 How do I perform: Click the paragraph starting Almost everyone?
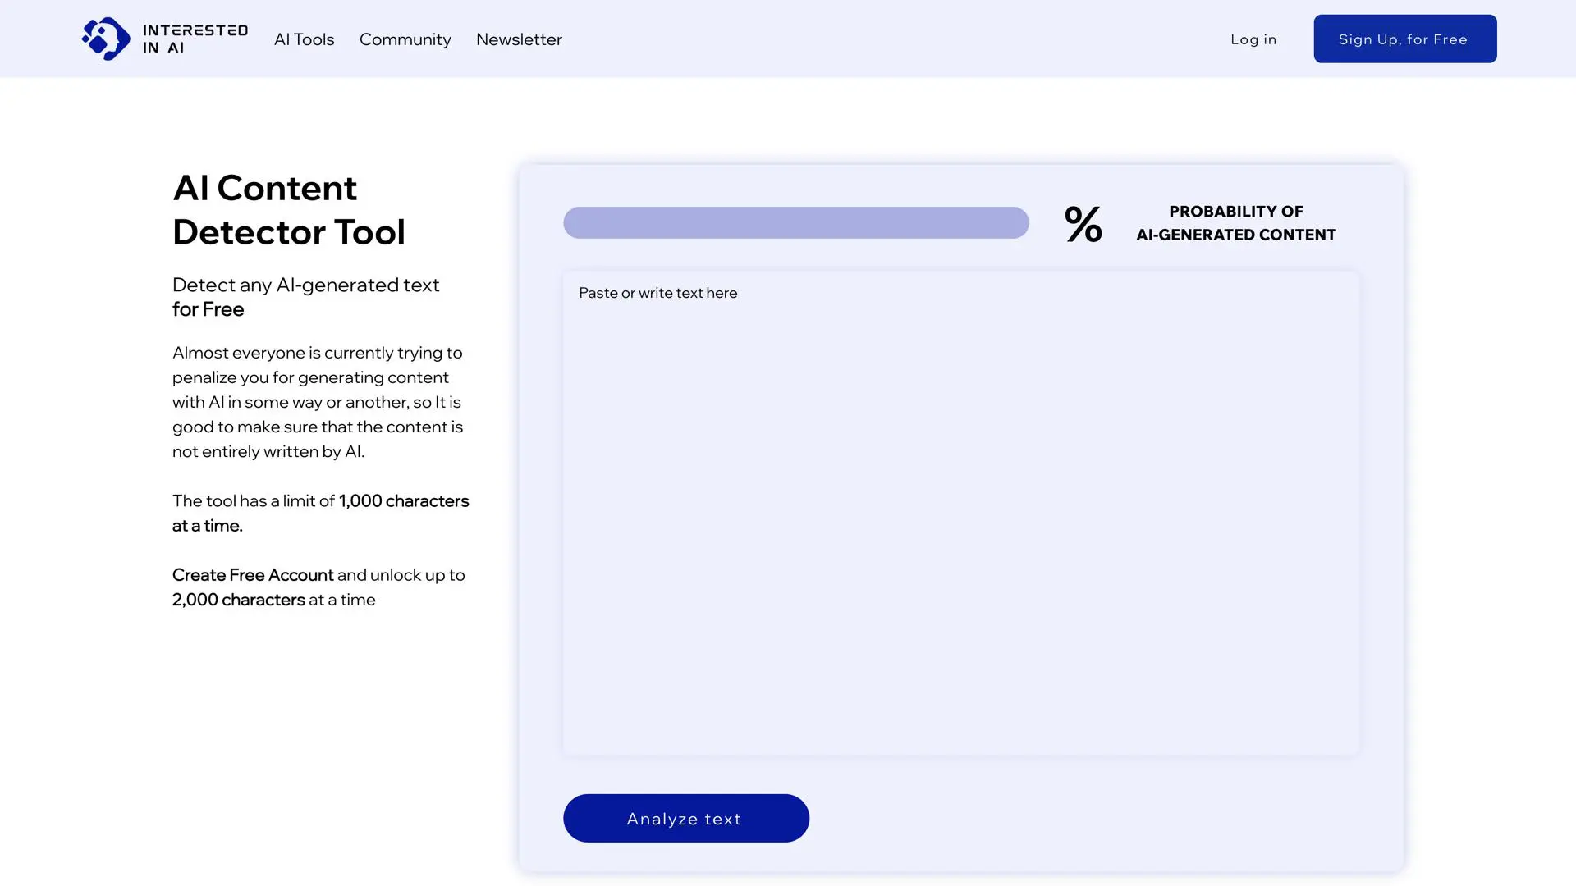point(318,402)
